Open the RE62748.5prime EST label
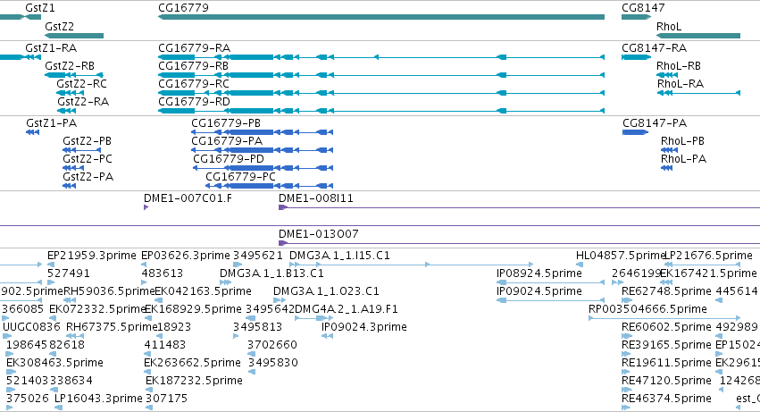Image resolution: width=760 pixels, height=412 pixels. [x=666, y=291]
